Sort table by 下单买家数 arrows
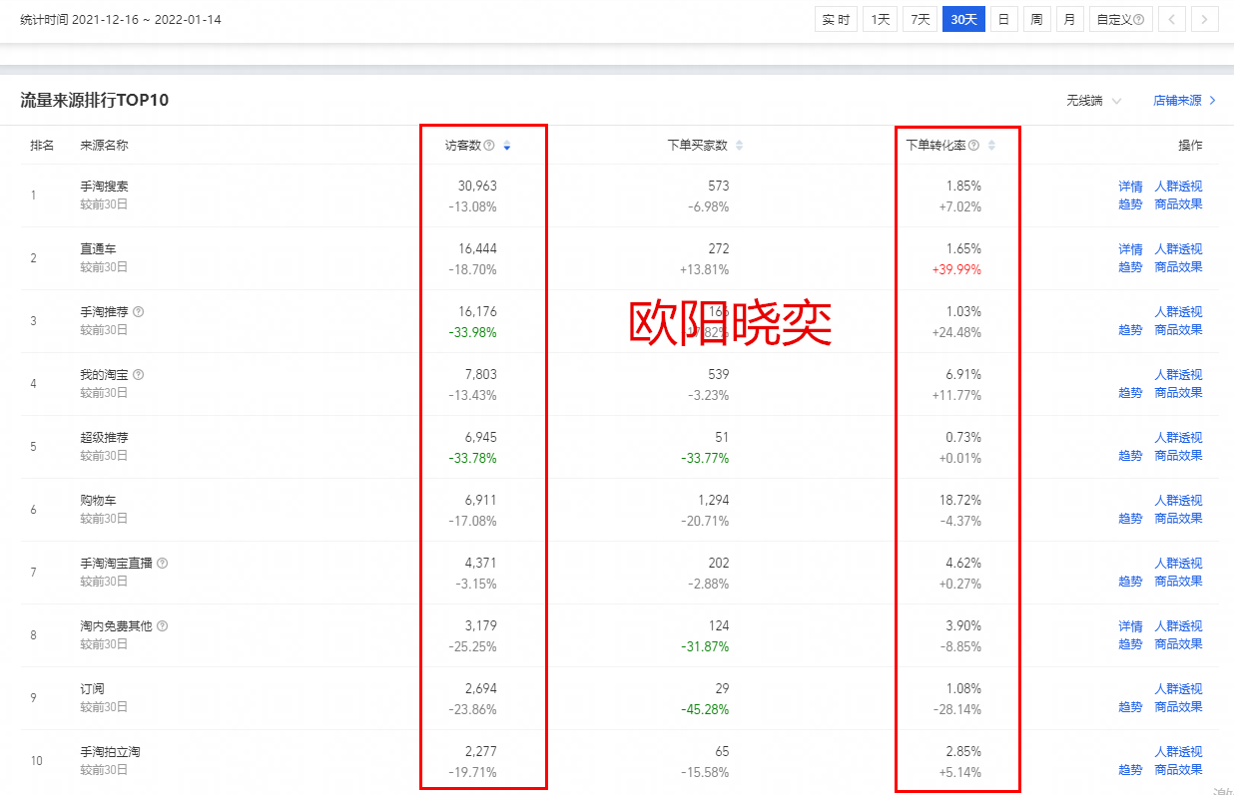The height and width of the screenshot is (795, 1234). click(739, 146)
